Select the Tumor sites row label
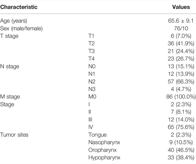This screenshot has width=196, height=164. (14, 135)
